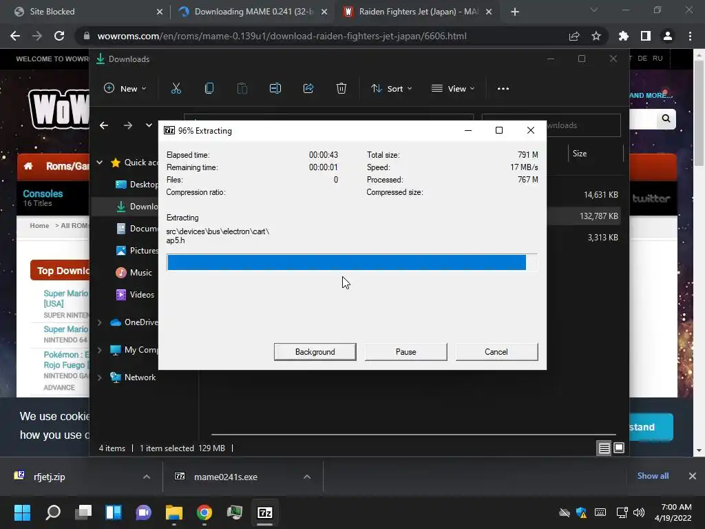Open recent locations chevron in Explorer

click(x=149, y=125)
